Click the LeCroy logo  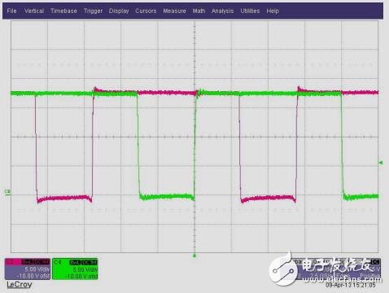click(20, 285)
